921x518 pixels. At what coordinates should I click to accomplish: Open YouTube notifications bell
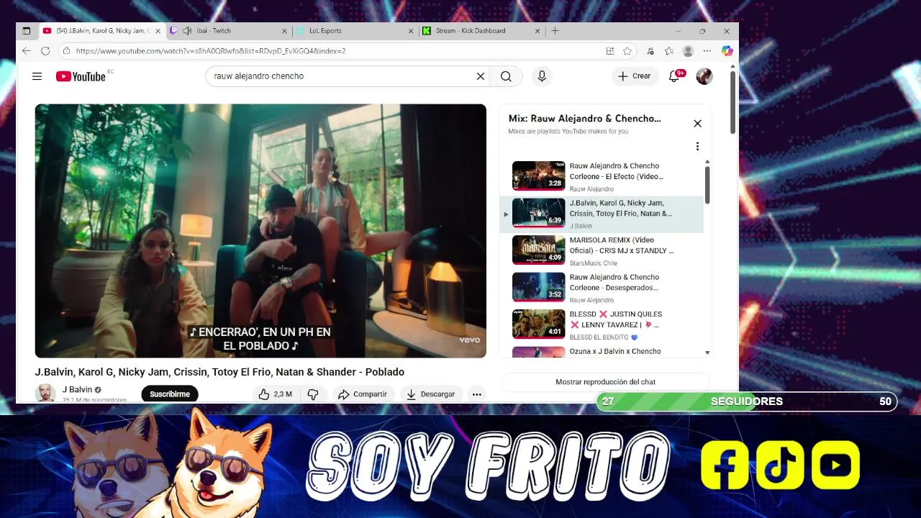click(x=674, y=76)
